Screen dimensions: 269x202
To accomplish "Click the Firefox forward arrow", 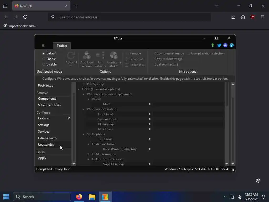I will click(16, 17).
